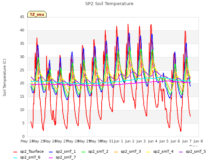Click the 25 y-axis tick label
The width and height of the screenshot is (219, 164).
pos(22,70)
